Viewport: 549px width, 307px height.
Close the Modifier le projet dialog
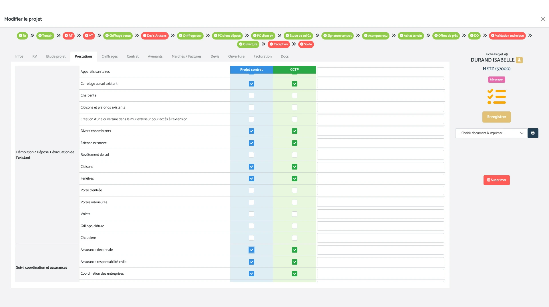[x=542, y=19]
